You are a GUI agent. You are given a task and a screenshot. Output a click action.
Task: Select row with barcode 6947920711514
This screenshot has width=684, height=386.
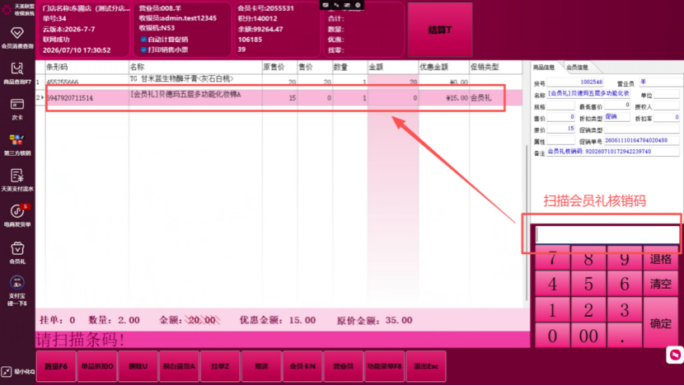tap(279, 98)
